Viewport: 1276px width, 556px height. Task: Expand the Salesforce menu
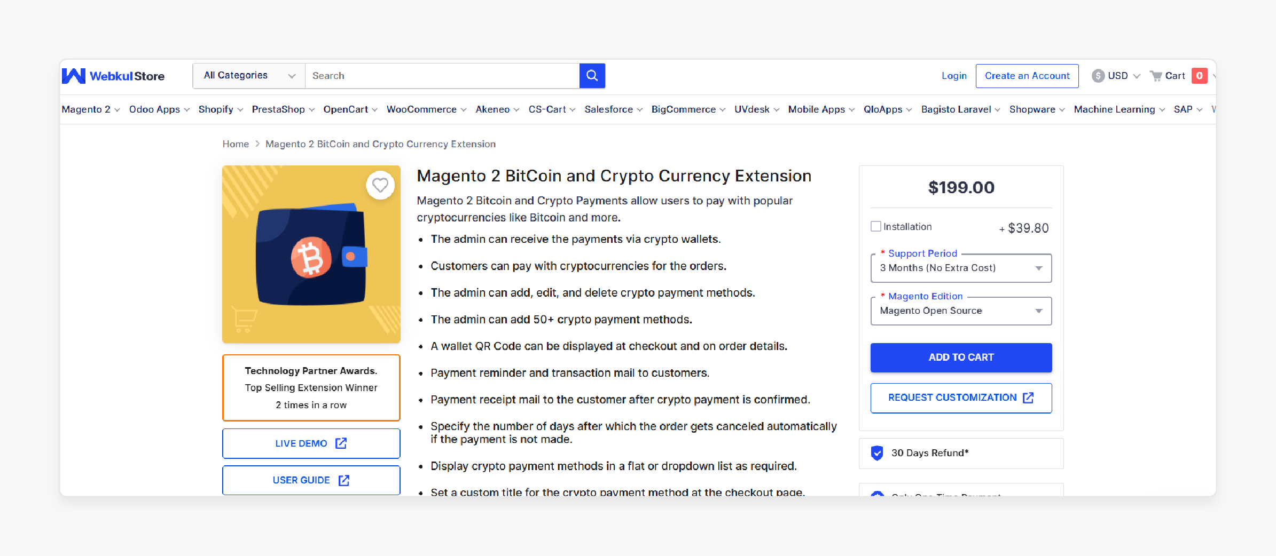click(613, 109)
